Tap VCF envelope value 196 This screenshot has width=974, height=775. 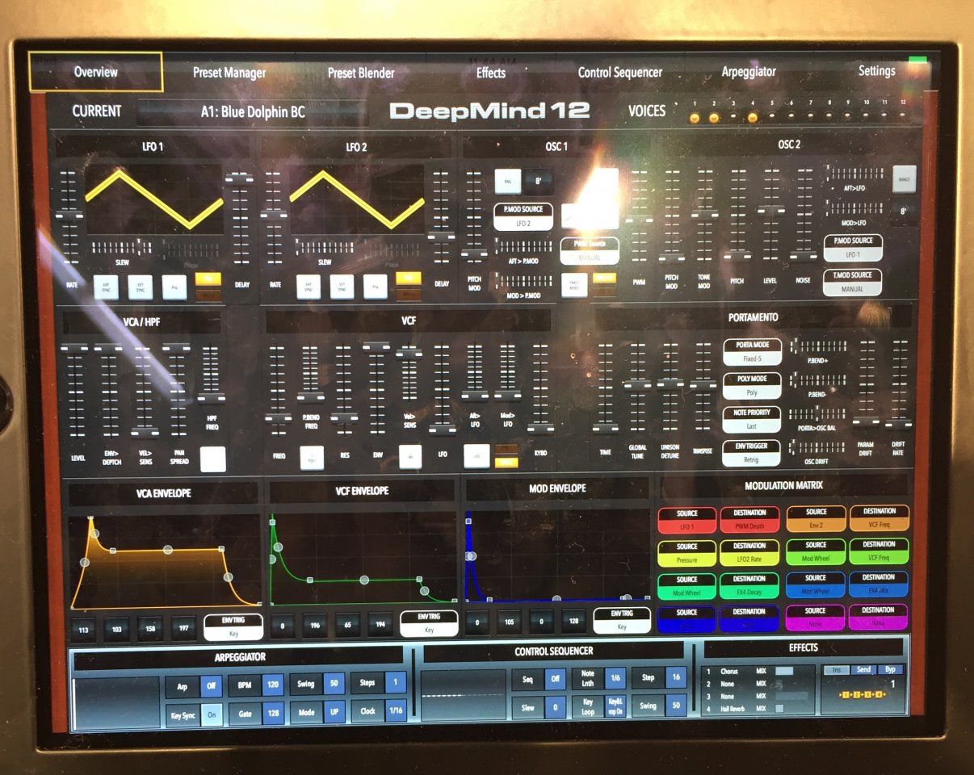tap(316, 624)
